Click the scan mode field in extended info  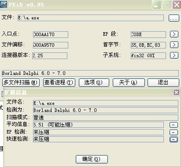click(x=106, y=118)
